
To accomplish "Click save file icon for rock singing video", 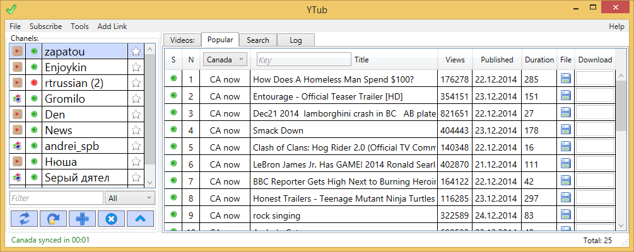I will click(x=566, y=214).
